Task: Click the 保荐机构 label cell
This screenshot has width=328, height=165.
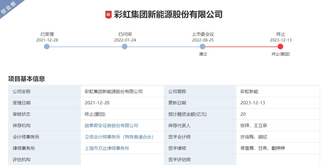Action: pos(45,125)
